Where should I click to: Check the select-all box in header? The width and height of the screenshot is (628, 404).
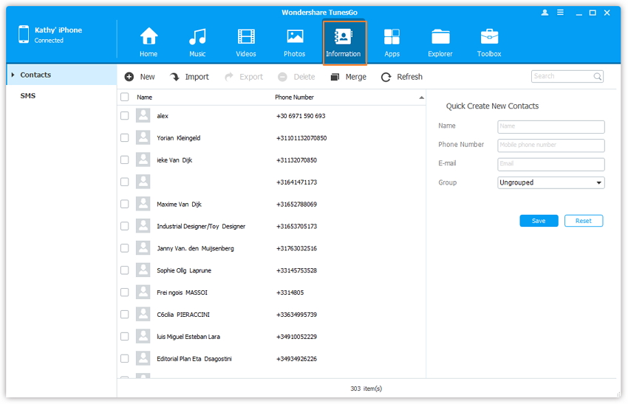click(x=124, y=97)
